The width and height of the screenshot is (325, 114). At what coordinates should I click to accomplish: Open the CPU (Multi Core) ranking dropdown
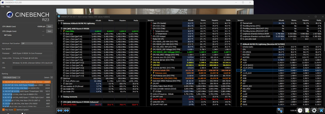click(x=11, y=77)
